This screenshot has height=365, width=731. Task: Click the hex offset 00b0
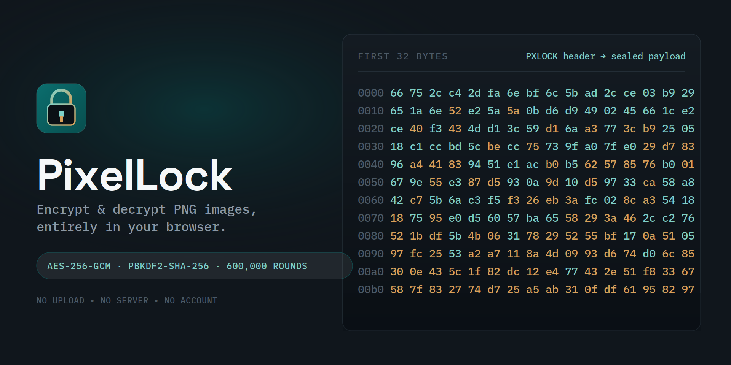tap(371, 290)
